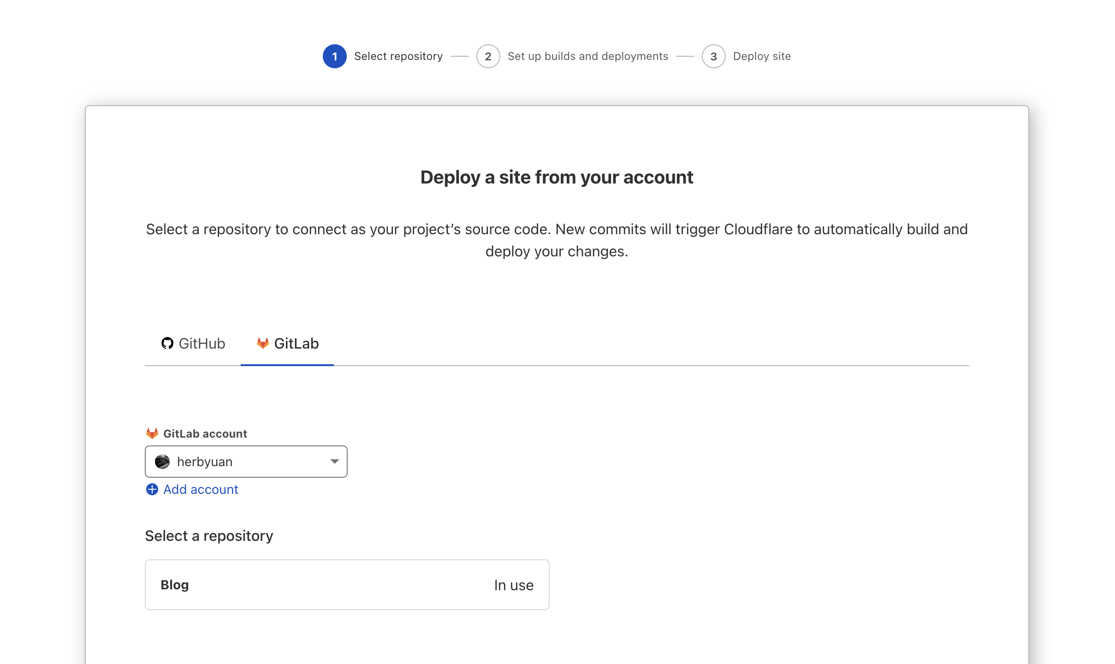Viewport: 1115px width, 664px height.
Task: Click the blue plus icon next to Add account
Action: click(152, 489)
